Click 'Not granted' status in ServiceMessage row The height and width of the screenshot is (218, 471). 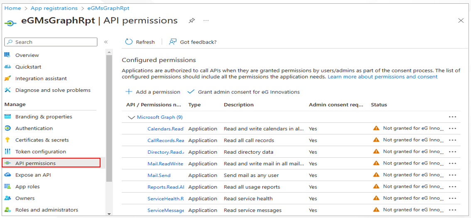(x=413, y=210)
